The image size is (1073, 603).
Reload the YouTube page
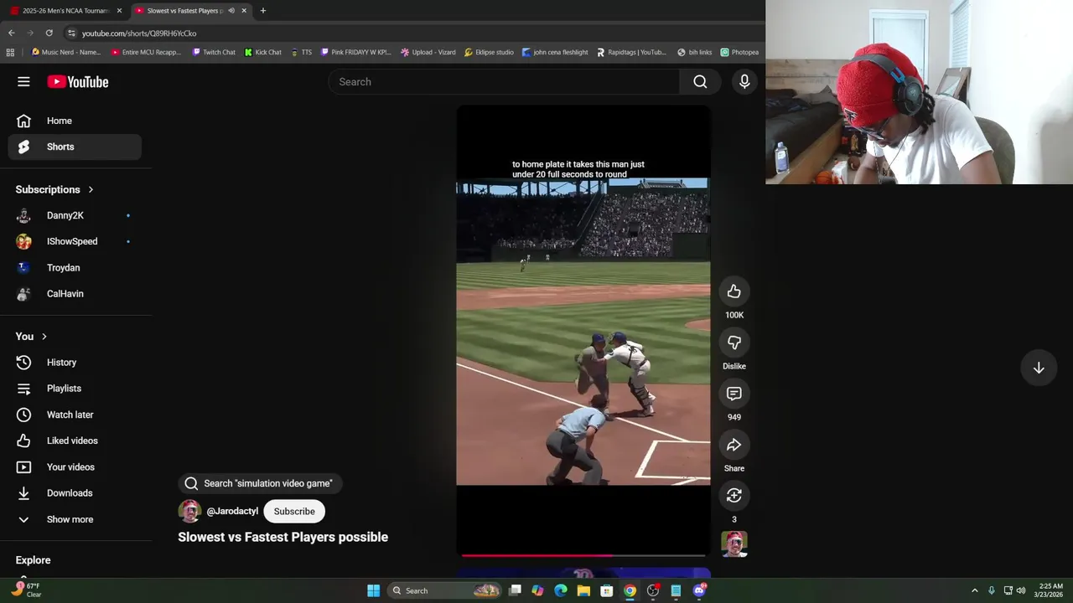click(49, 33)
